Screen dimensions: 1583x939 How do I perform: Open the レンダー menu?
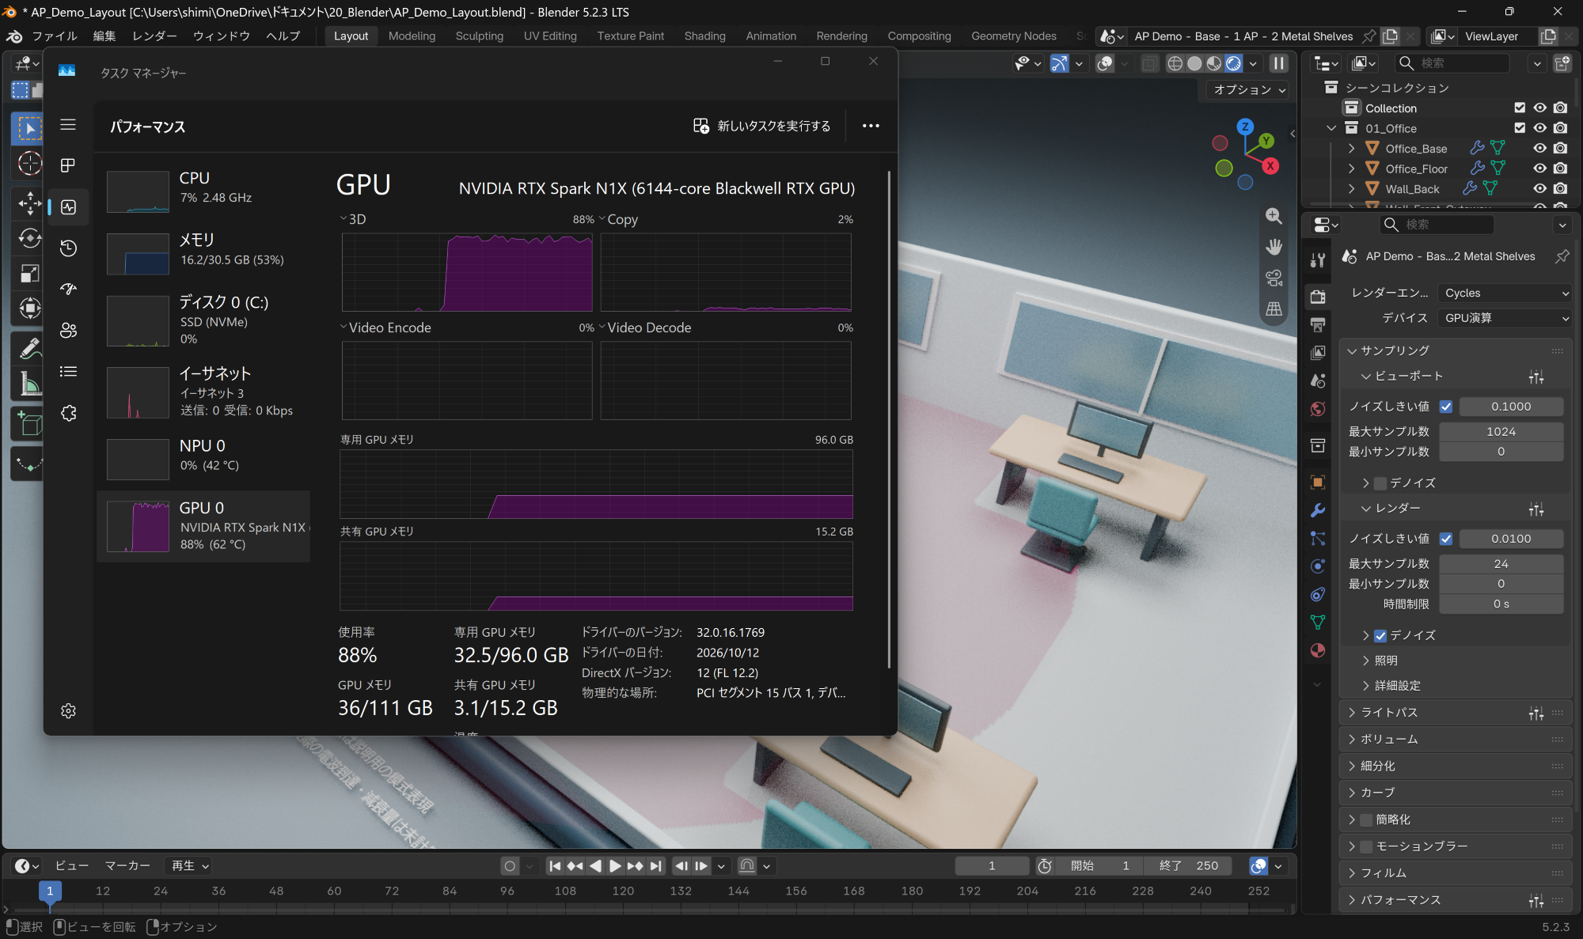click(x=154, y=36)
